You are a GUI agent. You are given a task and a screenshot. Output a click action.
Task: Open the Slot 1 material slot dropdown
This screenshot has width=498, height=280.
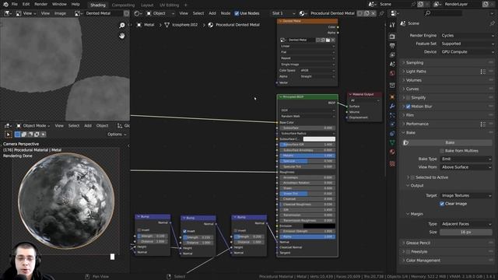pyautogui.click(x=283, y=13)
